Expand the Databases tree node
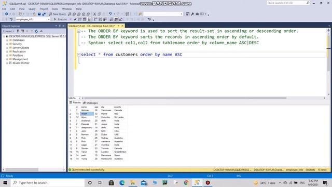 coord(7,40)
